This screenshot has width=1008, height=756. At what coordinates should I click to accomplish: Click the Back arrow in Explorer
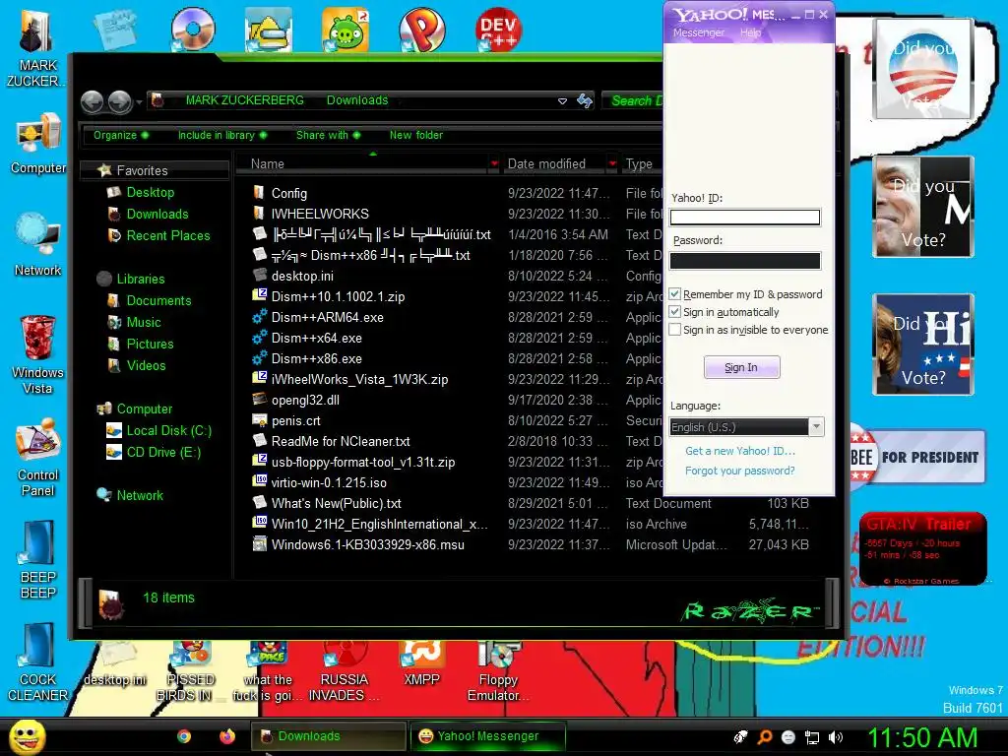pos(92,101)
